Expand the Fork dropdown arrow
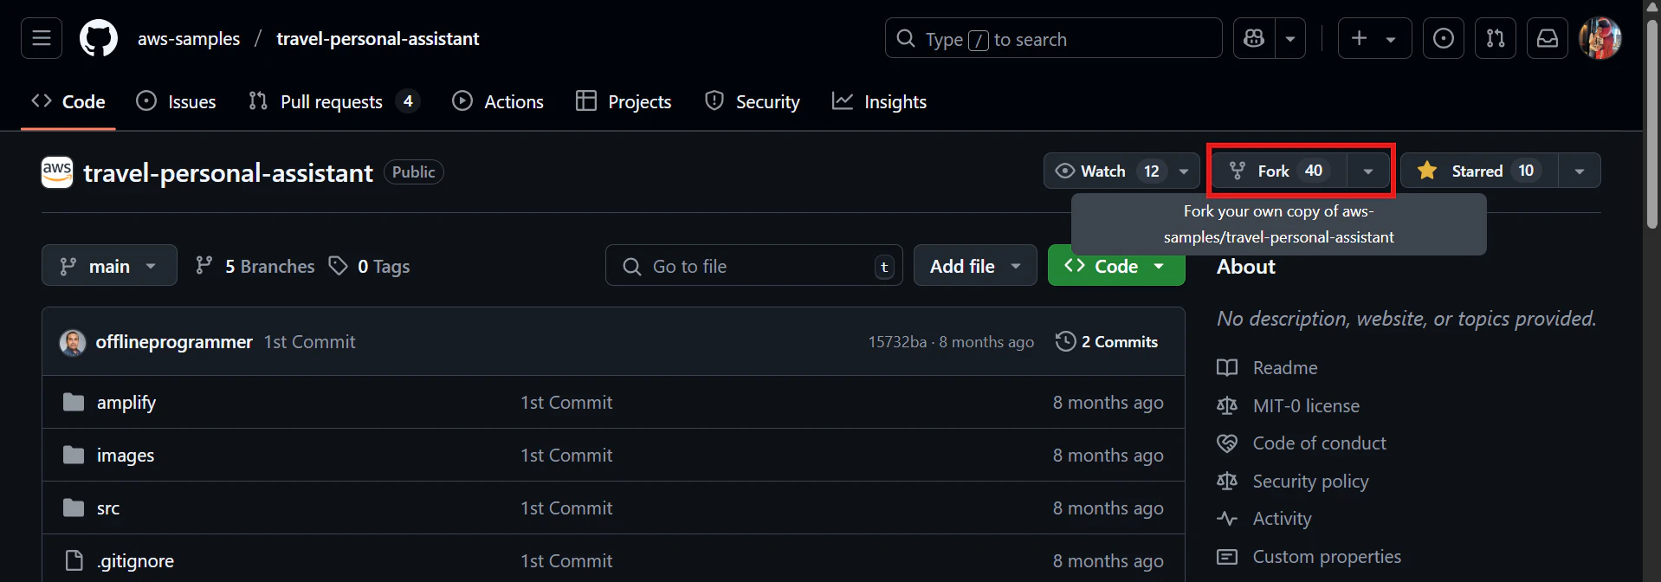The height and width of the screenshot is (582, 1661). pos(1368,171)
